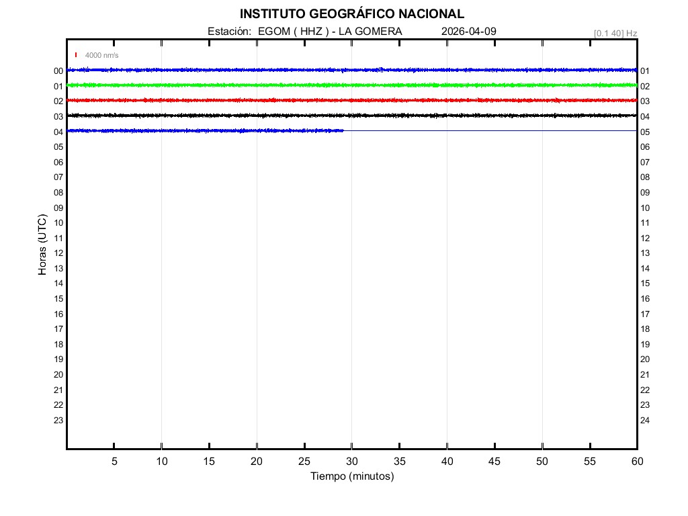Screen dimensions: 688x516
Task: Click the date 2026-04-09 in the header
Action: (469, 32)
